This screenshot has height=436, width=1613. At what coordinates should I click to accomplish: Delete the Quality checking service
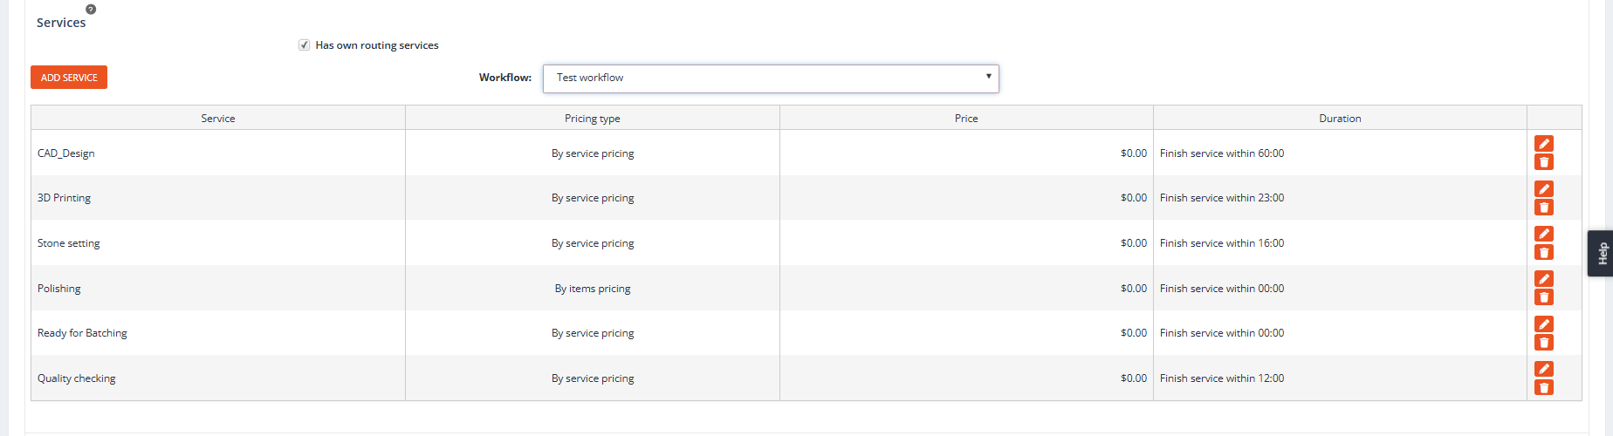point(1543,388)
